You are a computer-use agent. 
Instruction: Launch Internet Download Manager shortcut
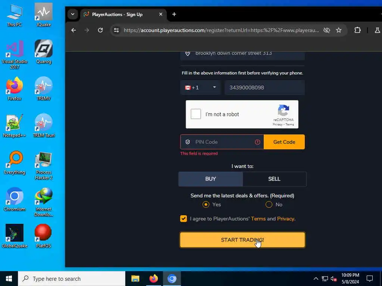tap(43, 202)
